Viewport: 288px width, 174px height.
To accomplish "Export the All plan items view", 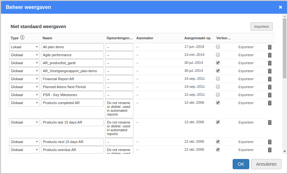I will click(246, 47).
